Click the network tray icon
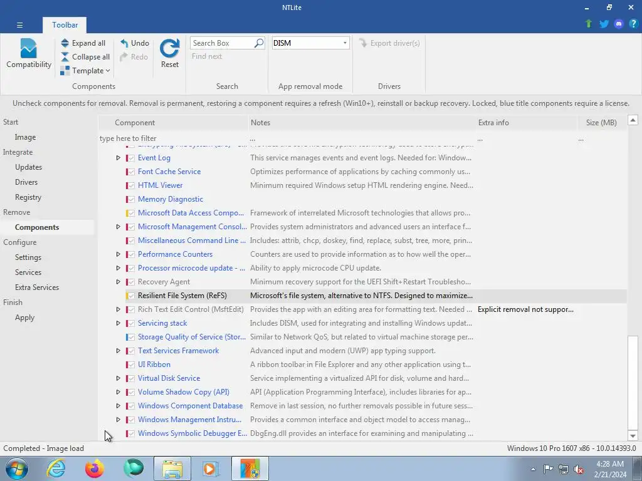 (564, 469)
